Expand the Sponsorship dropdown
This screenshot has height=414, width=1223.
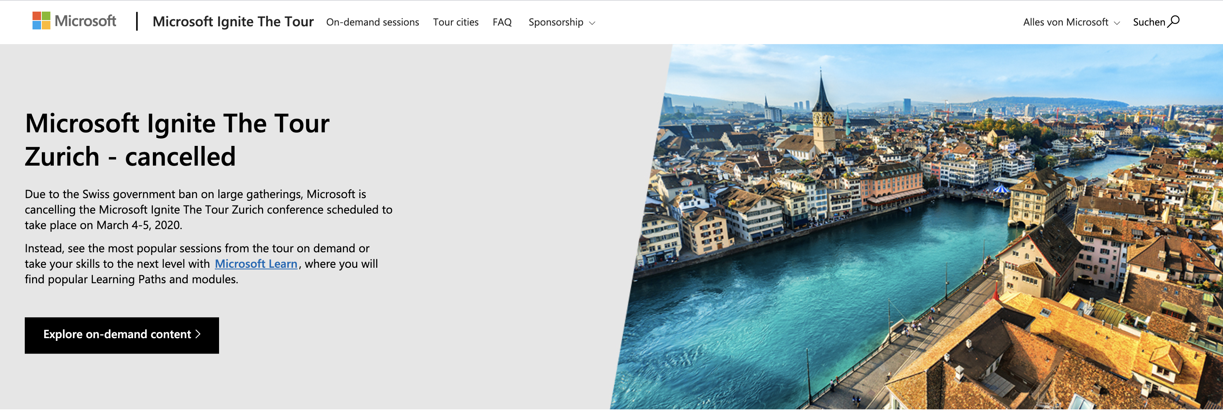tap(562, 22)
